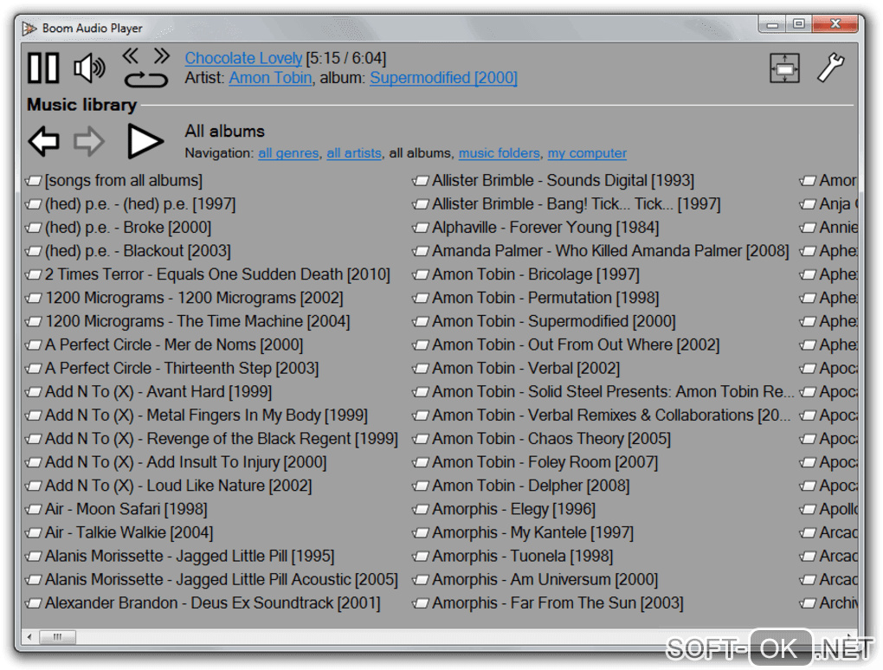
Task: Navigate to all genres
Action: coord(288,153)
